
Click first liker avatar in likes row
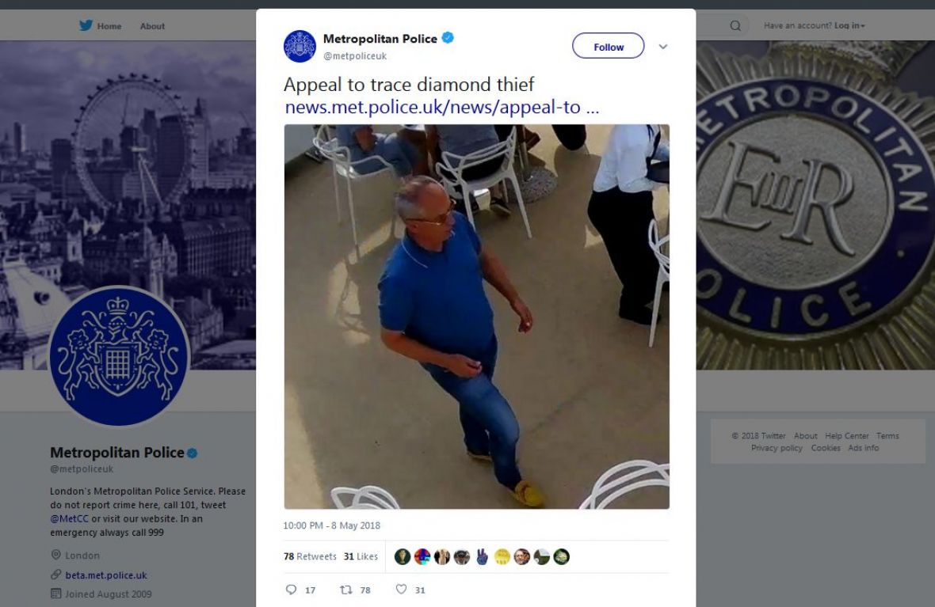(x=402, y=556)
